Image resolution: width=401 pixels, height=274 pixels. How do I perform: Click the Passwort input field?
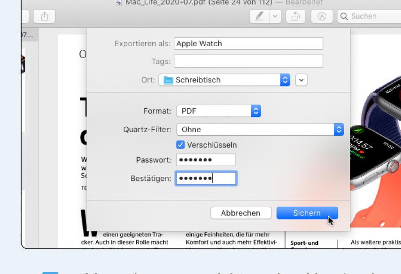click(x=206, y=160)
